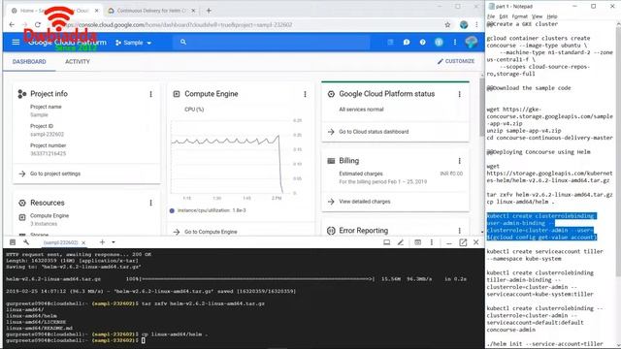Reload the page in Chrome
This screenshot has height=349, width=621.
pyautogui.click(x=38, y=24)
